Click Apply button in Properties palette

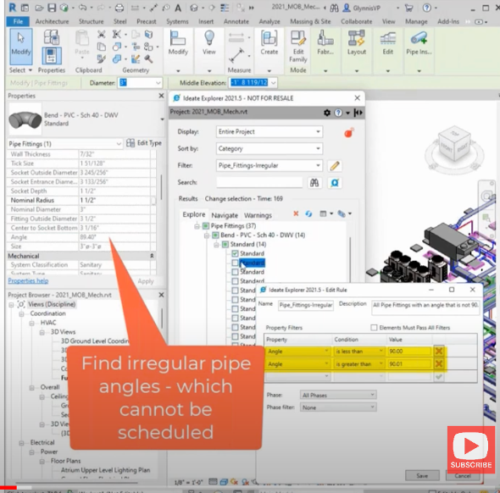coord(146,281)
